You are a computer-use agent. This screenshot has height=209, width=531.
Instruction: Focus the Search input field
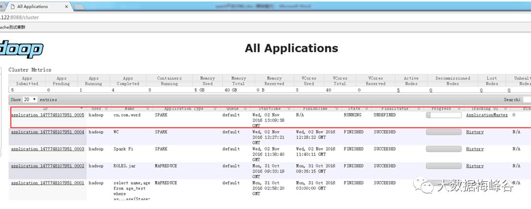pyautogui.click(x=527, y=100)
